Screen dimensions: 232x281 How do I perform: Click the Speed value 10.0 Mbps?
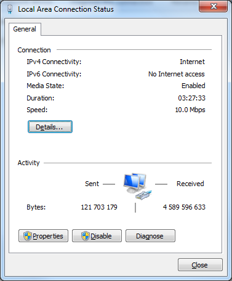[190, 110]
